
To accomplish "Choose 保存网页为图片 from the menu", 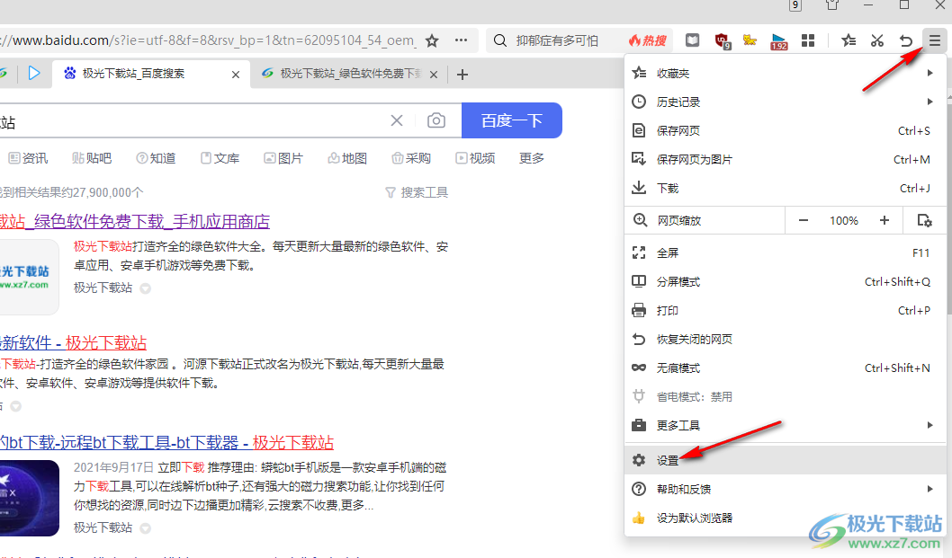I will (x=786, y=160).
